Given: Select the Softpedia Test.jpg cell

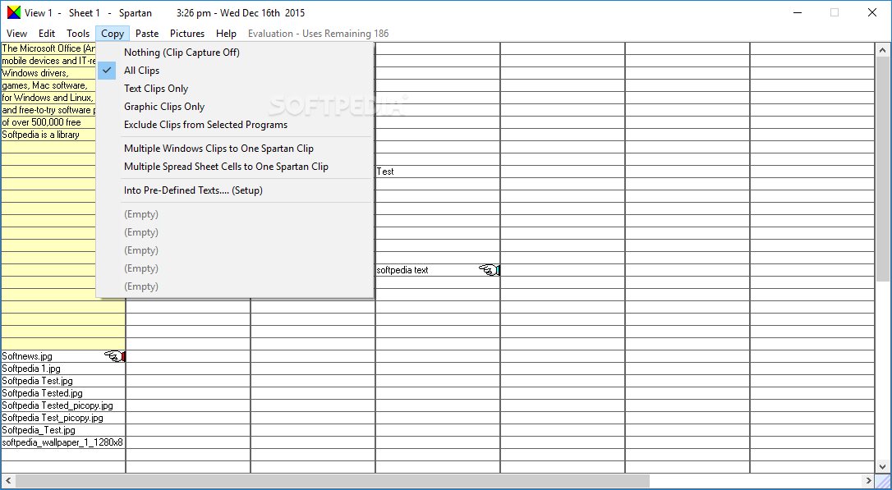Looking at the screenshot, I should click(x=63, y=381).
